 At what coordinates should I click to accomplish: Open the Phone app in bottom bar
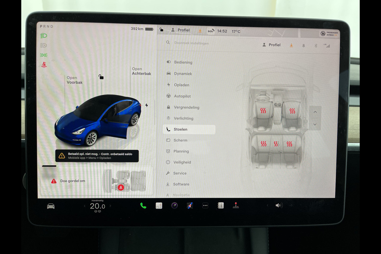click(x=143, y=206)
